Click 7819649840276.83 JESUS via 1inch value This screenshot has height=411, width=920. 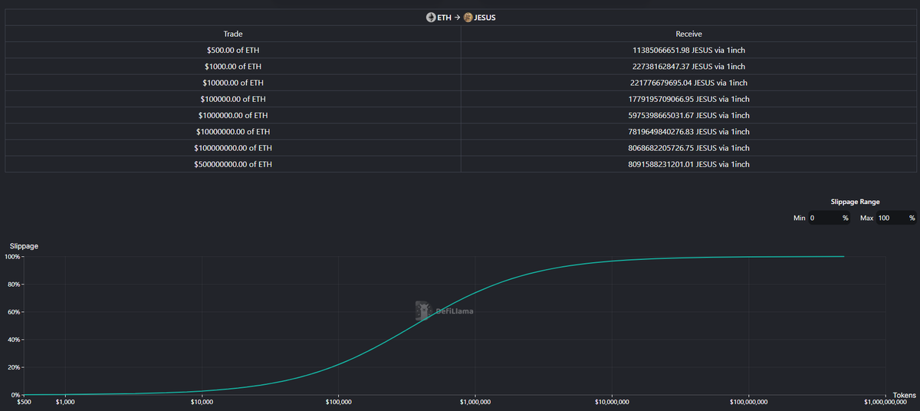(688, 132)
